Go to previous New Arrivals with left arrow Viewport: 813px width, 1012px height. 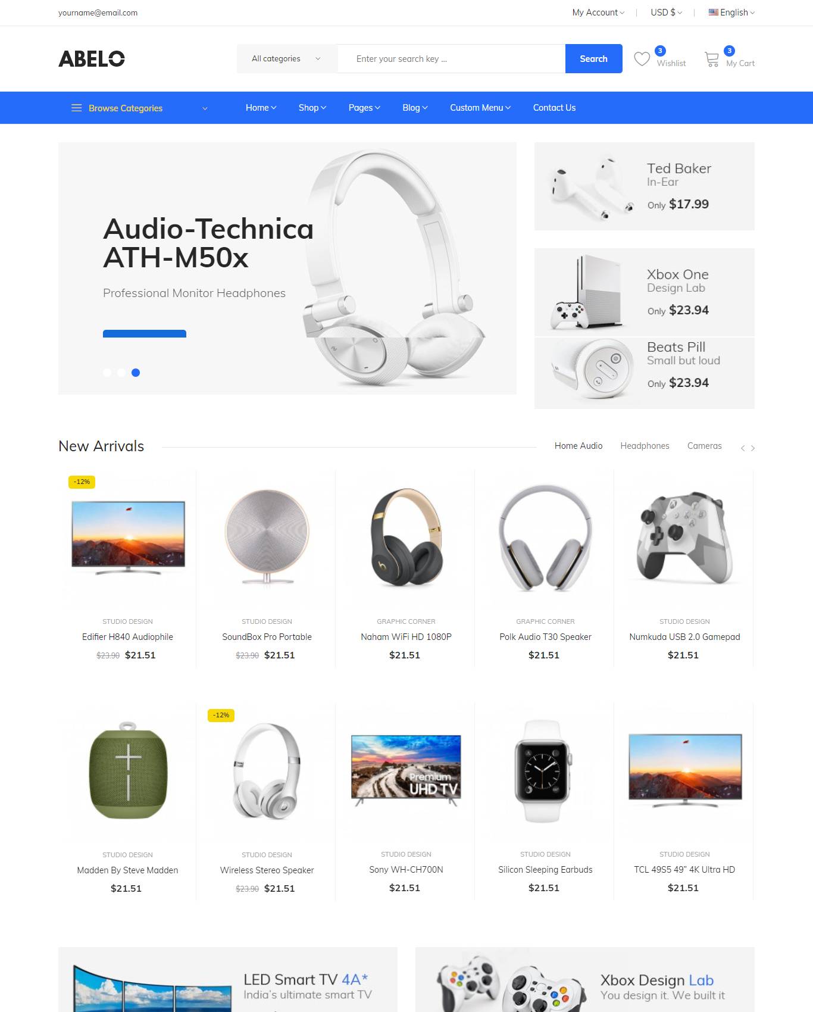point(742,448)
